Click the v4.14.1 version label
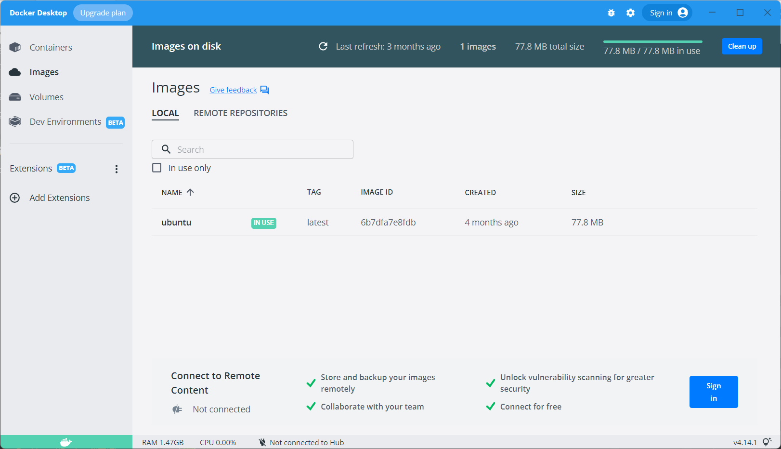The height and width of the screenshot is (449, 781). [x=745, y=442]
